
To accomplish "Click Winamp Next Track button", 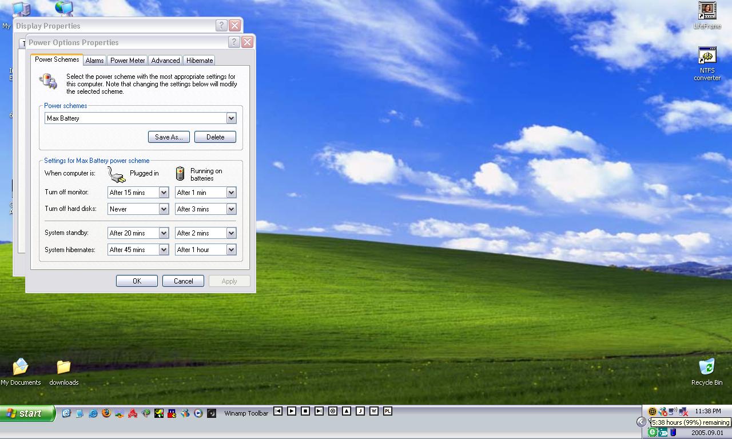I will coord(319,411).
